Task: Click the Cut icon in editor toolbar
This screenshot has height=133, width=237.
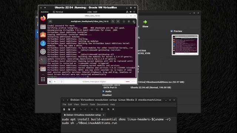Action: [92, 109]
